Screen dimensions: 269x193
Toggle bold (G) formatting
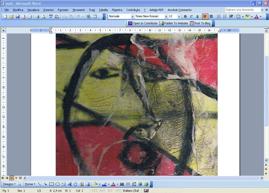(185, 16)
